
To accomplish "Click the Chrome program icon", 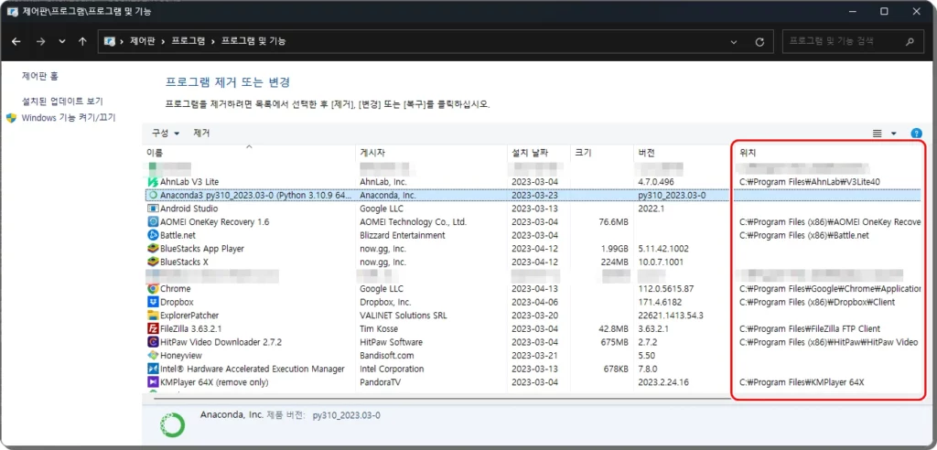I will click(153, 289).
